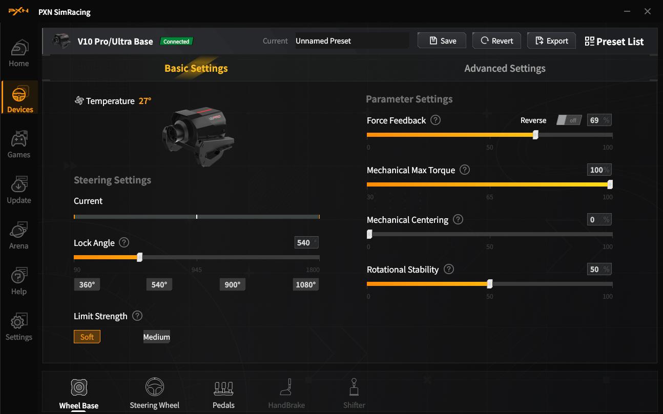
Task: Click the Force Feedback help icon
Action: pyautogui.click(x=436, y=120)
